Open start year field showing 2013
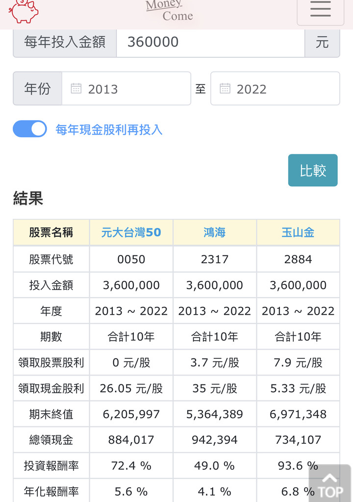 pyautogui.click(x=126, y=89)
